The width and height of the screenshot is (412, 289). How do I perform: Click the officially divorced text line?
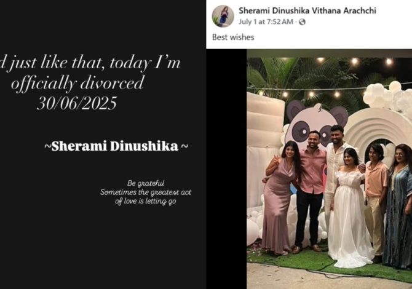click(x=77, y=84)
